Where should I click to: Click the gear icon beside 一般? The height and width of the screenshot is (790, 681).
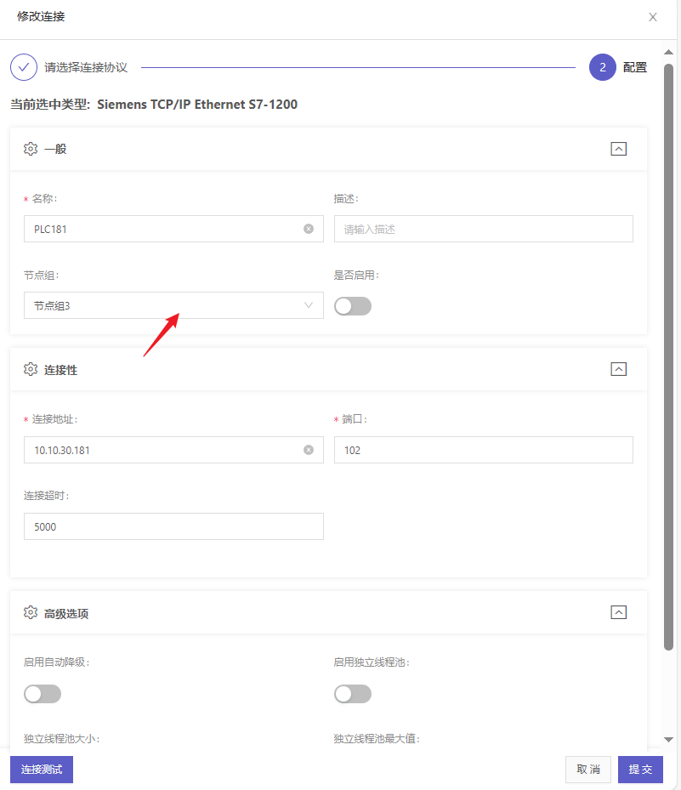[31, 149]
